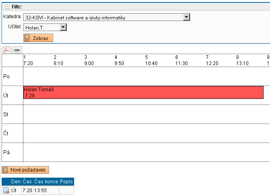Click the 8:10 time slot header
The image size is (270, 195).
58,63
